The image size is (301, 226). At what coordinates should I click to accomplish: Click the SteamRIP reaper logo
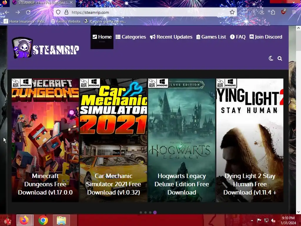[45, 48]
